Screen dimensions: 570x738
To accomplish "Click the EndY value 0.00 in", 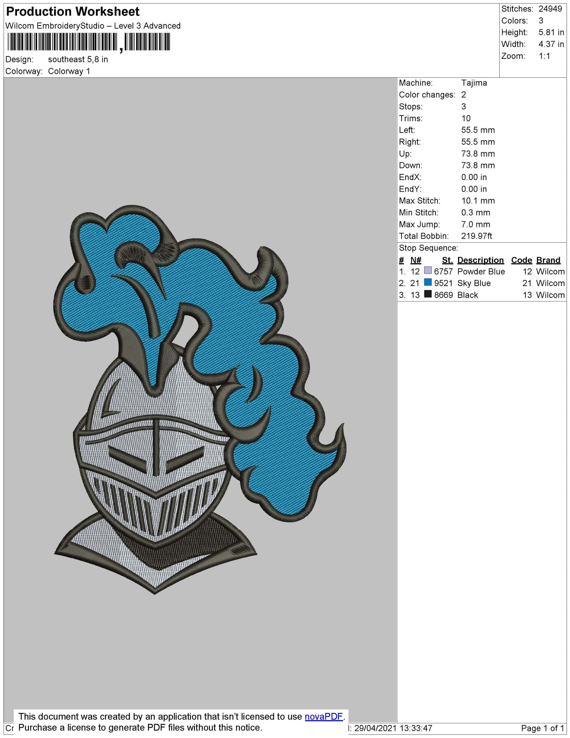I will point(474,189).
